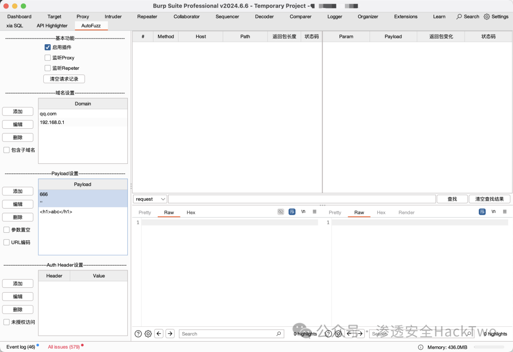The height and width of the screenshot is (352, 513).
Task: Toggle \n non-printable characters in response editor
Action: [x=494, y=212]
